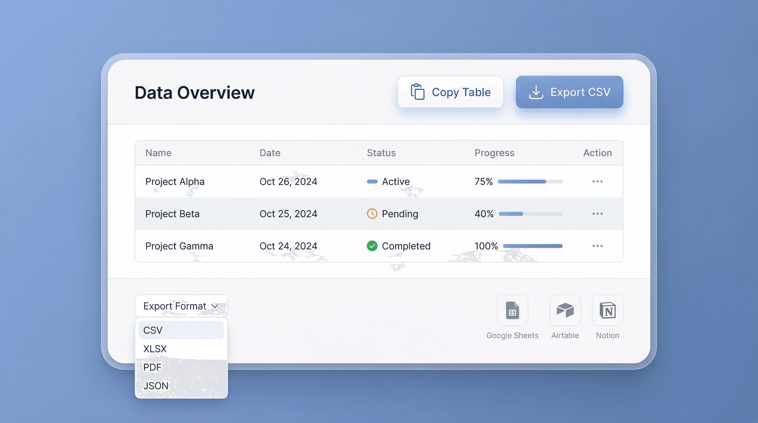
Task: Click the Notion integration icon
Action: 607,310
